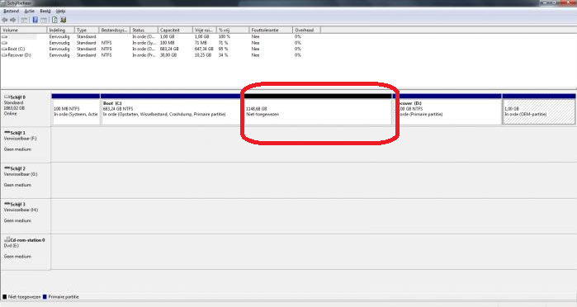Sort list by the Capaciteit column header
Viewport: 577px width, 307px height.
[x=175, y=30]
